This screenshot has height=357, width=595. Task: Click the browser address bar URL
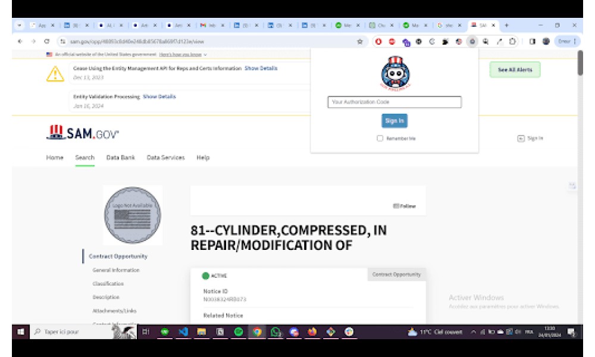point(137,42)
